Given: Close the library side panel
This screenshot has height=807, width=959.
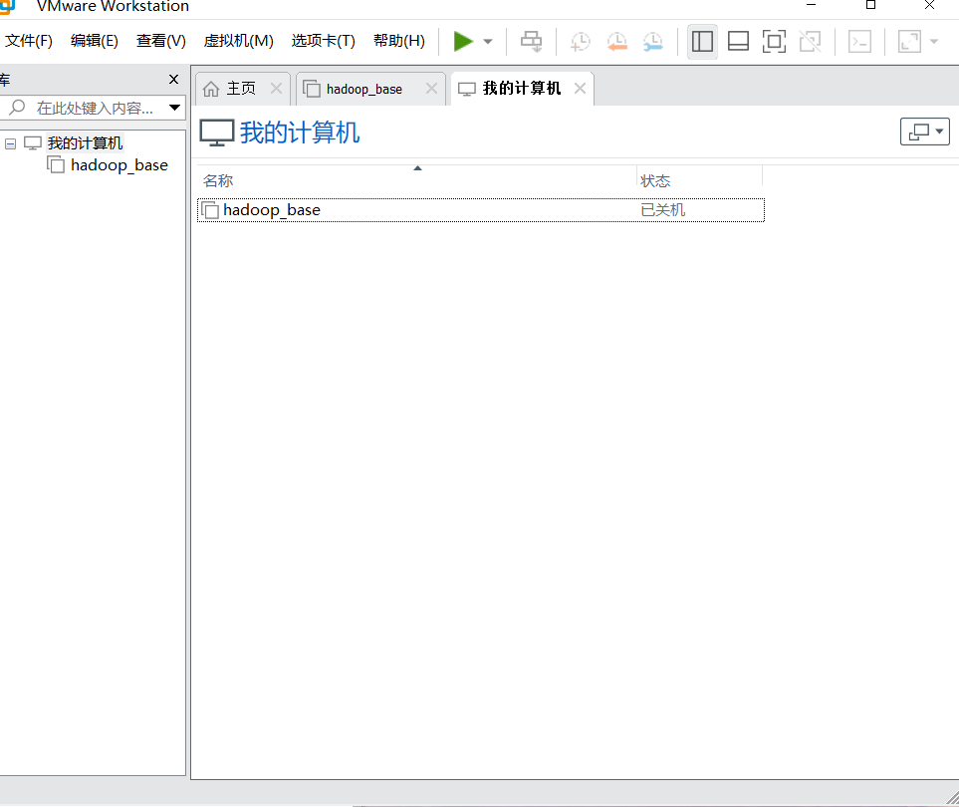Looking at the screenshot, I should click(173, 79).
